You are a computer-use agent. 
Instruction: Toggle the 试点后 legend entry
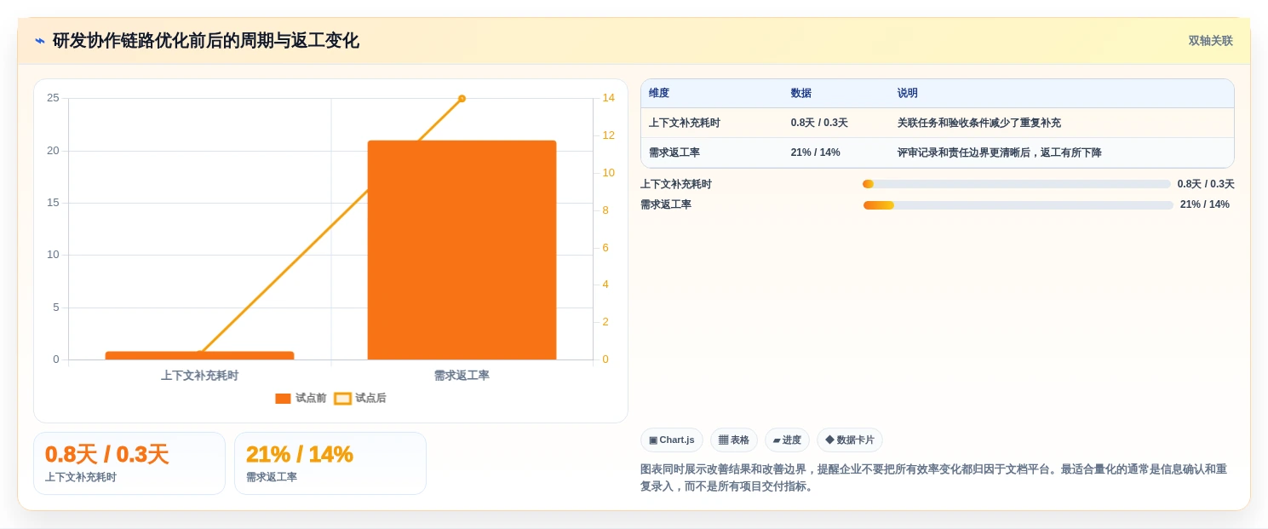(x=360, y=398)
